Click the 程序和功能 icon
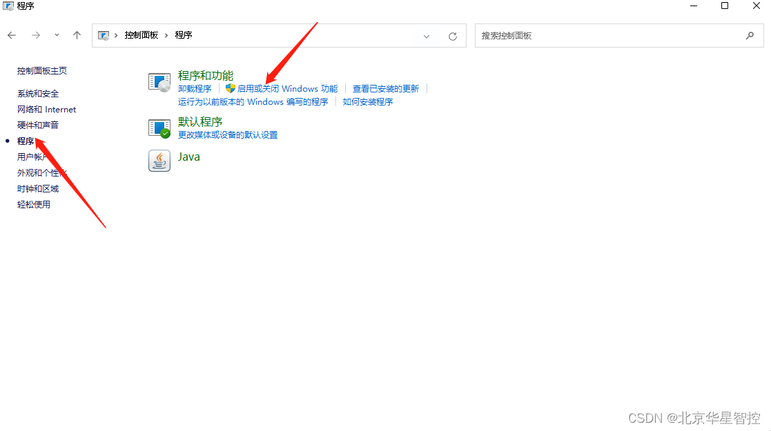The width and height of the screenshot is (771, 431). tap(159, 81)
